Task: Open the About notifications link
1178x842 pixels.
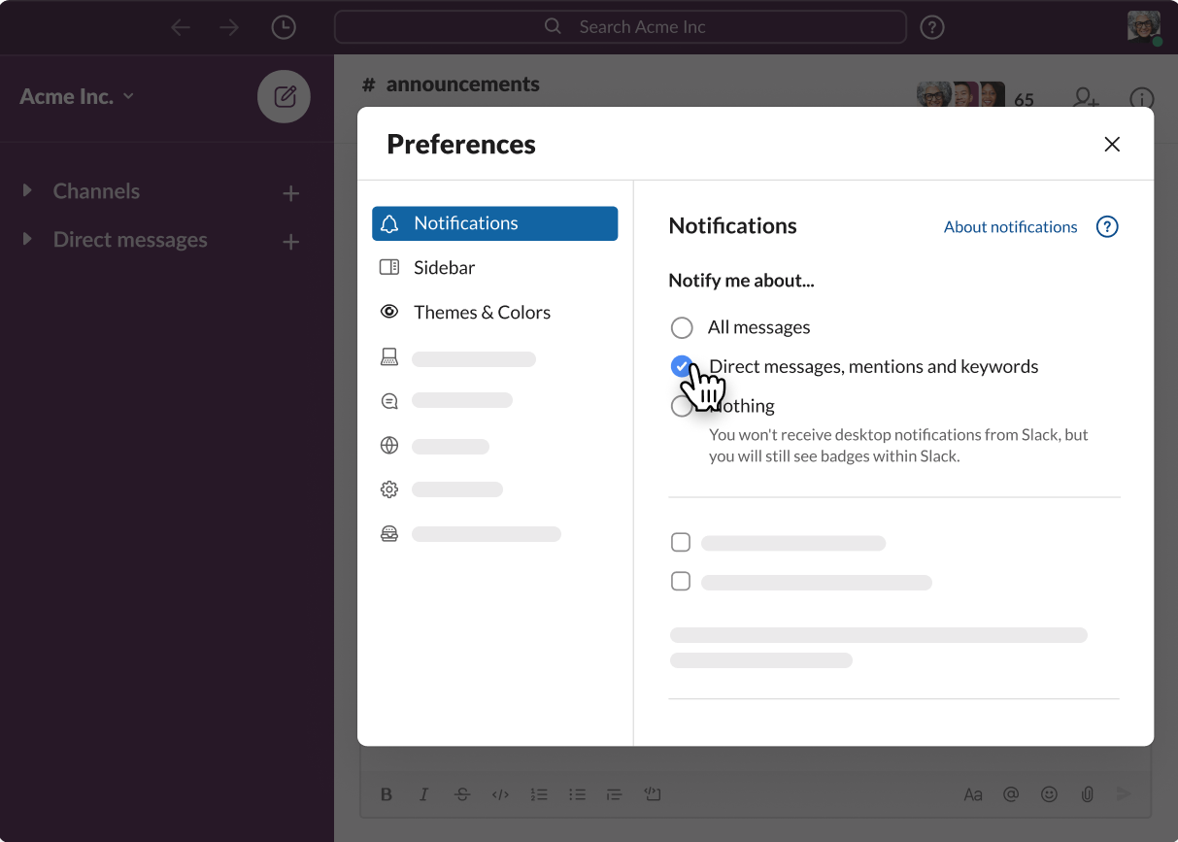Action: click(x=1010, y=226)
